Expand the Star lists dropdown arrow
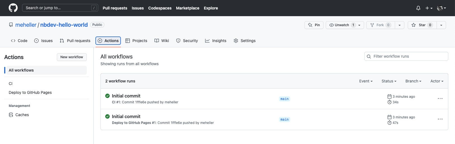 pyautogui.click(x=441, y=25)
